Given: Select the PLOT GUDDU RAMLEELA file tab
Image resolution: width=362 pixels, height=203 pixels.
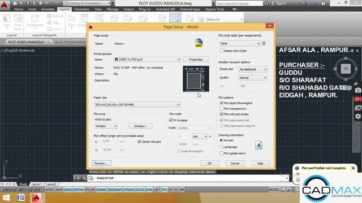Looking at the screenshot, I should (27, 42).
